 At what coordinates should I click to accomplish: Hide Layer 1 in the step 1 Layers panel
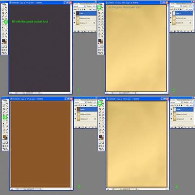(x=75, y=13)
